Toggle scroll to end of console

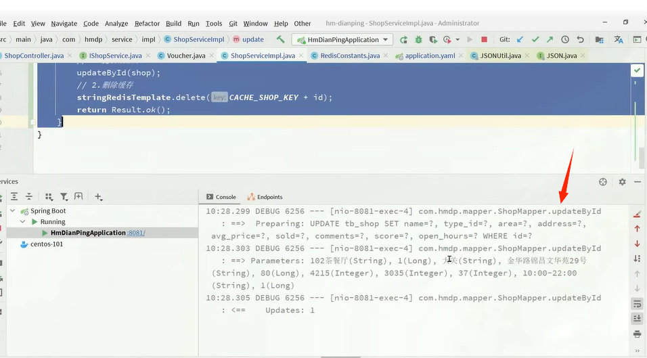pos(637,318)
